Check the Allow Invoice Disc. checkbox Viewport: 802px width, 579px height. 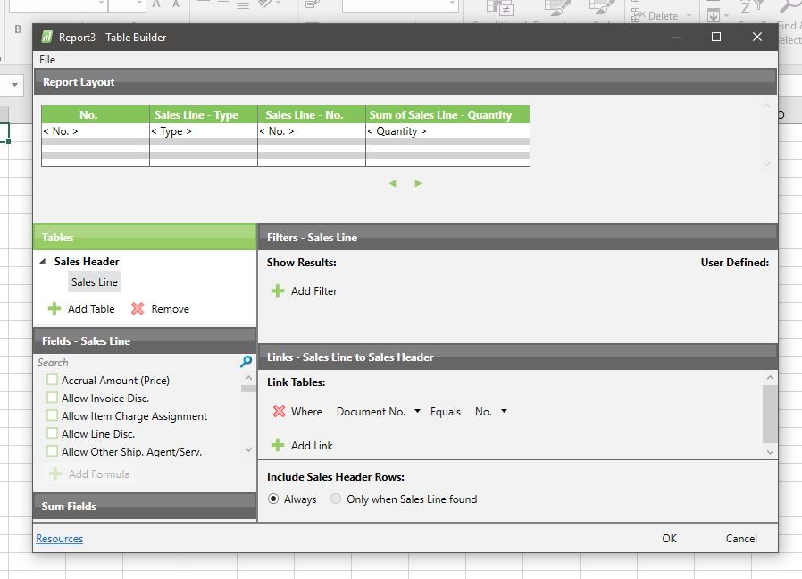pos(51,398)
